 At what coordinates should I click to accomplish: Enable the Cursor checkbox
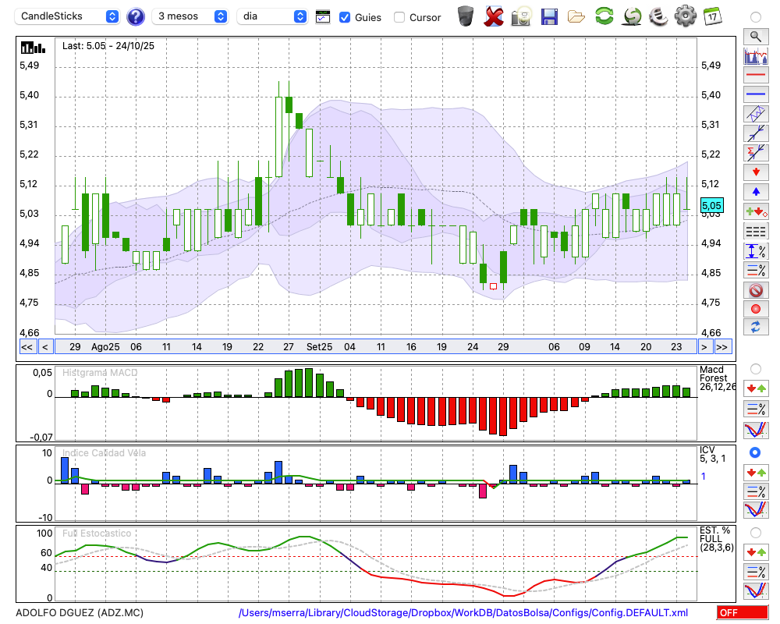399,17
